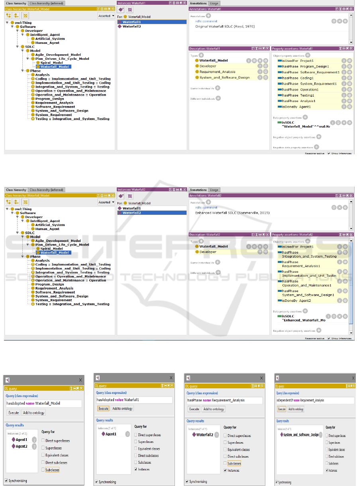Click the 'hasAdopted value Waterfall1' query field

(x=133, y=400)
